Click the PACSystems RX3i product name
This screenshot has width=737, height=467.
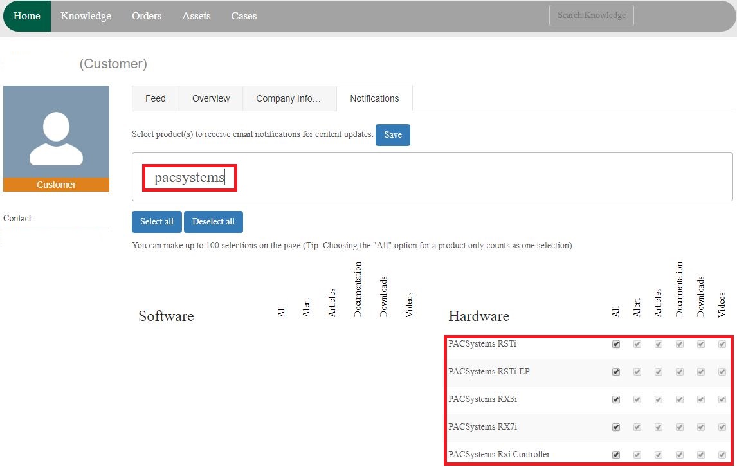coord(483,399)
